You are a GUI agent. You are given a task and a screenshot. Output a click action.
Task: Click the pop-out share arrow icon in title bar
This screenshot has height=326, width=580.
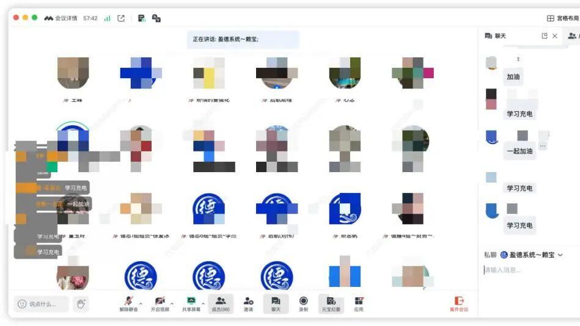121,18
